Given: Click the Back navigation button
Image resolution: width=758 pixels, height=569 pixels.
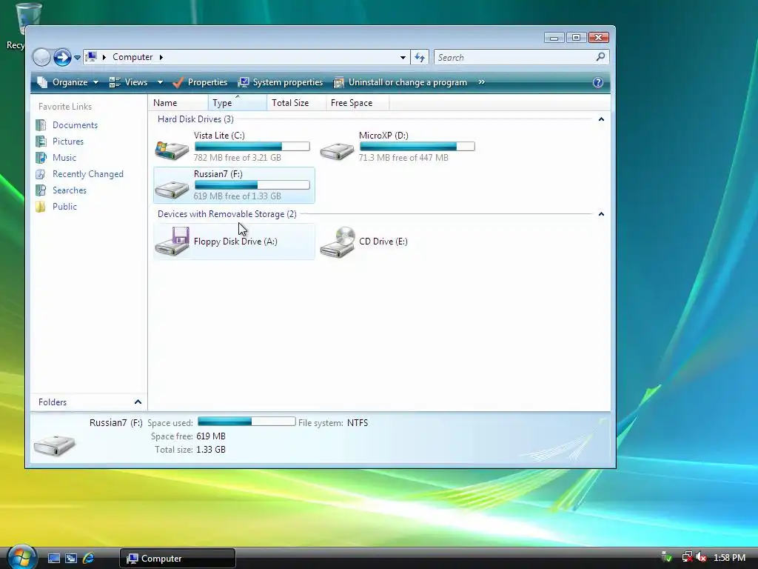Looking at the screenshot, I should pos(41,57).
